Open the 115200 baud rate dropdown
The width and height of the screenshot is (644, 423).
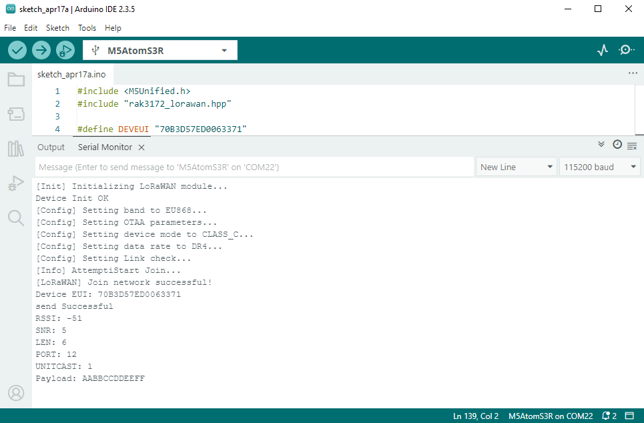(x=600, y=167)
